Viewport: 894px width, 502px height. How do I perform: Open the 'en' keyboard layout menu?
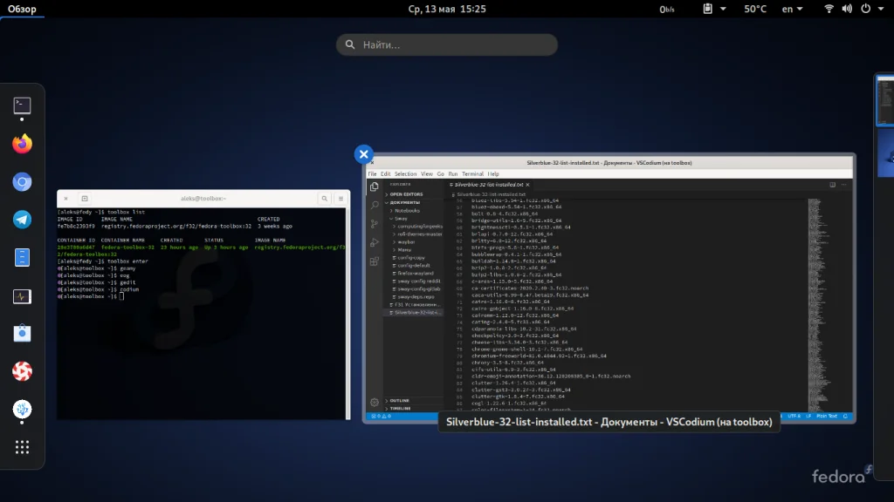[x=791, y=9]
